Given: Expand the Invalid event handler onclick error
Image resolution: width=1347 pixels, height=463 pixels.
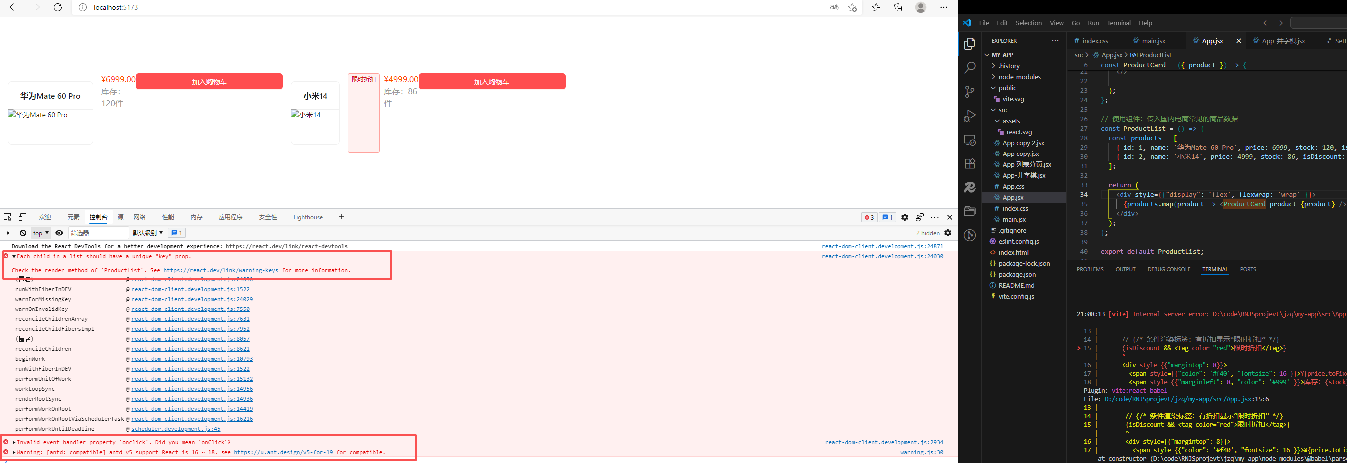Looking at the screenshot, I should (x=14, y=442).
